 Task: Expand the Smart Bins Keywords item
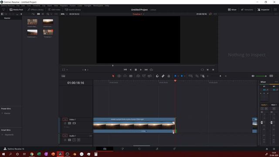point(2,135)
